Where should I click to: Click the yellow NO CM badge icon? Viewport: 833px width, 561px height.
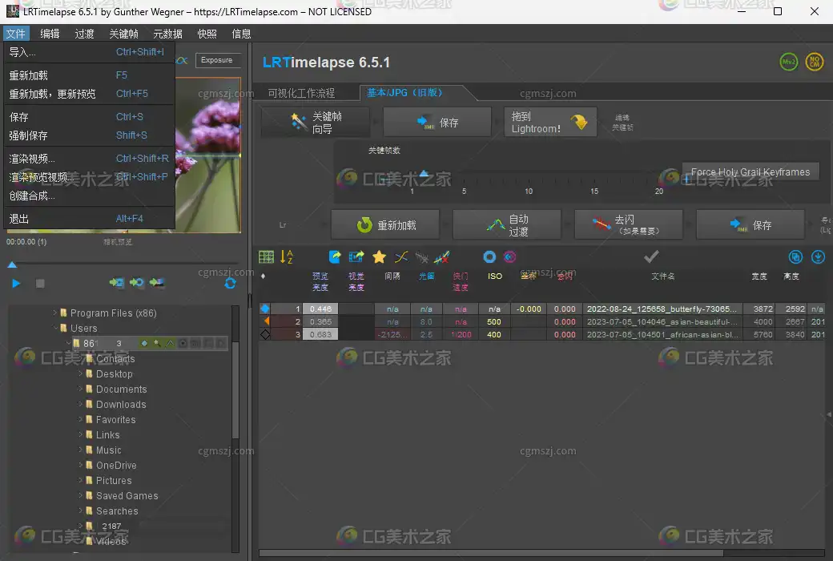coord(814,63)
